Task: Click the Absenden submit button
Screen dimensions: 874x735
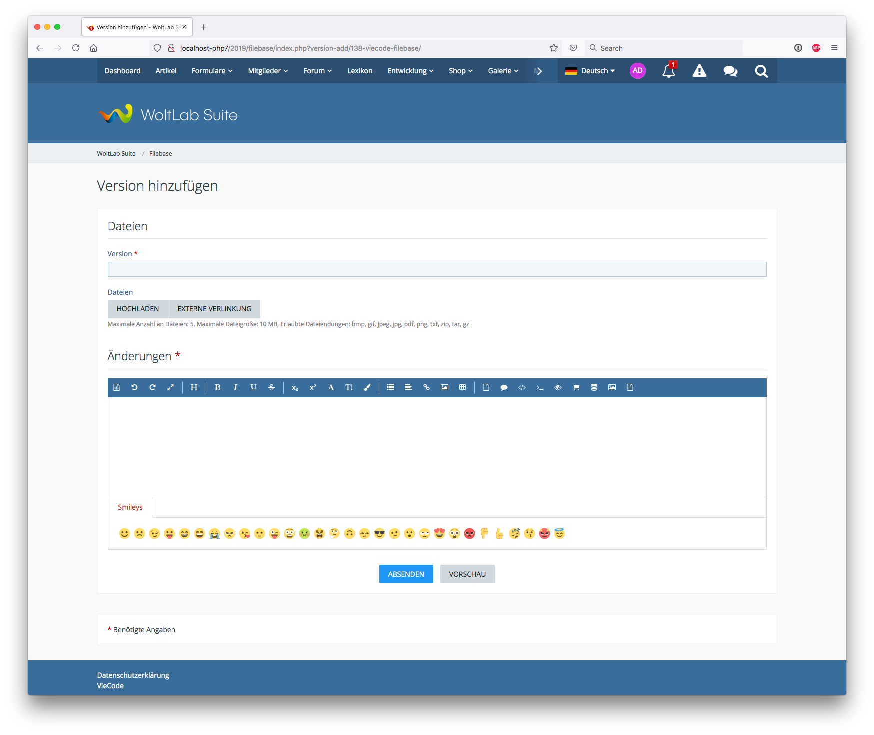Action: tap(406, 574)
